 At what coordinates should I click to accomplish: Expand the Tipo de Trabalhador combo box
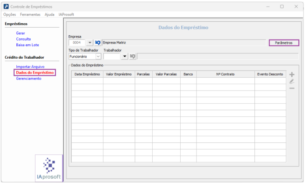[98, 57]
